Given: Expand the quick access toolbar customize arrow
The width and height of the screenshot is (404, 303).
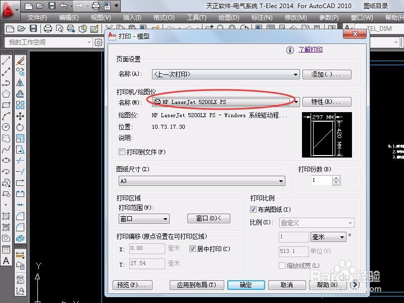Looking at the screenshot, I should point(117,6).
